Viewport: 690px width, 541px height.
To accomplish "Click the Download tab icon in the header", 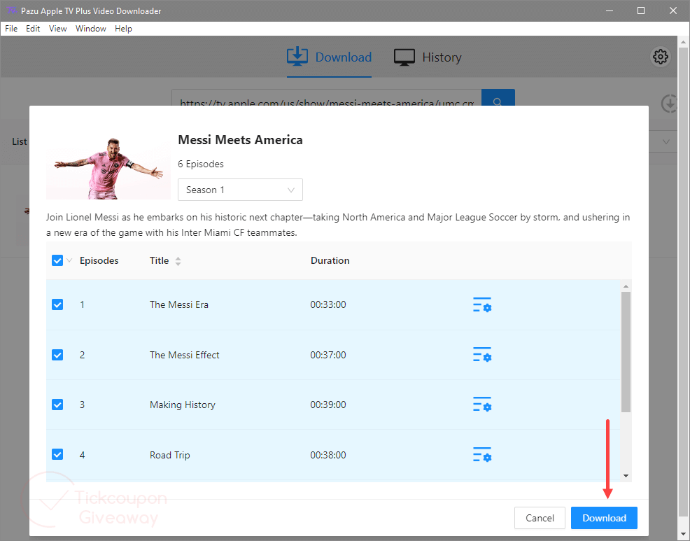I will pyautogui.click(x=297, y=57).
